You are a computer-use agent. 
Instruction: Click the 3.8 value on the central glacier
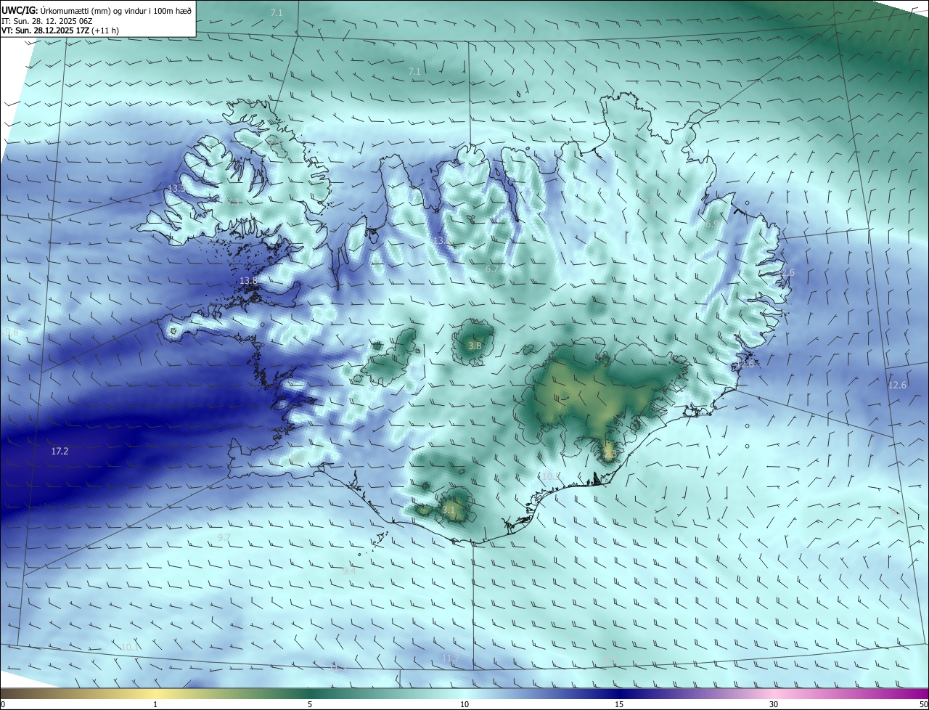[475, 346]
